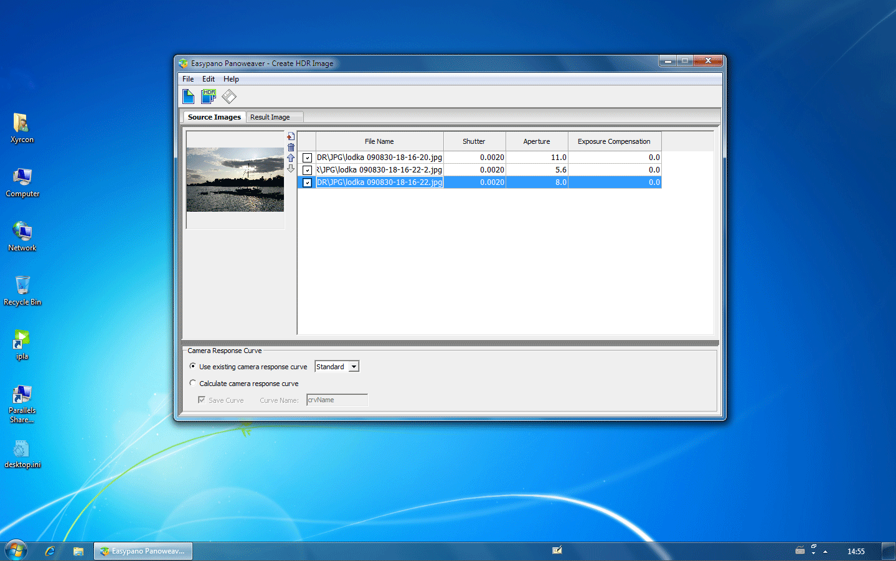
Task: Uncheck the lodka 090830-18-16-20.jpg checkbox
Action: point(307,158)
